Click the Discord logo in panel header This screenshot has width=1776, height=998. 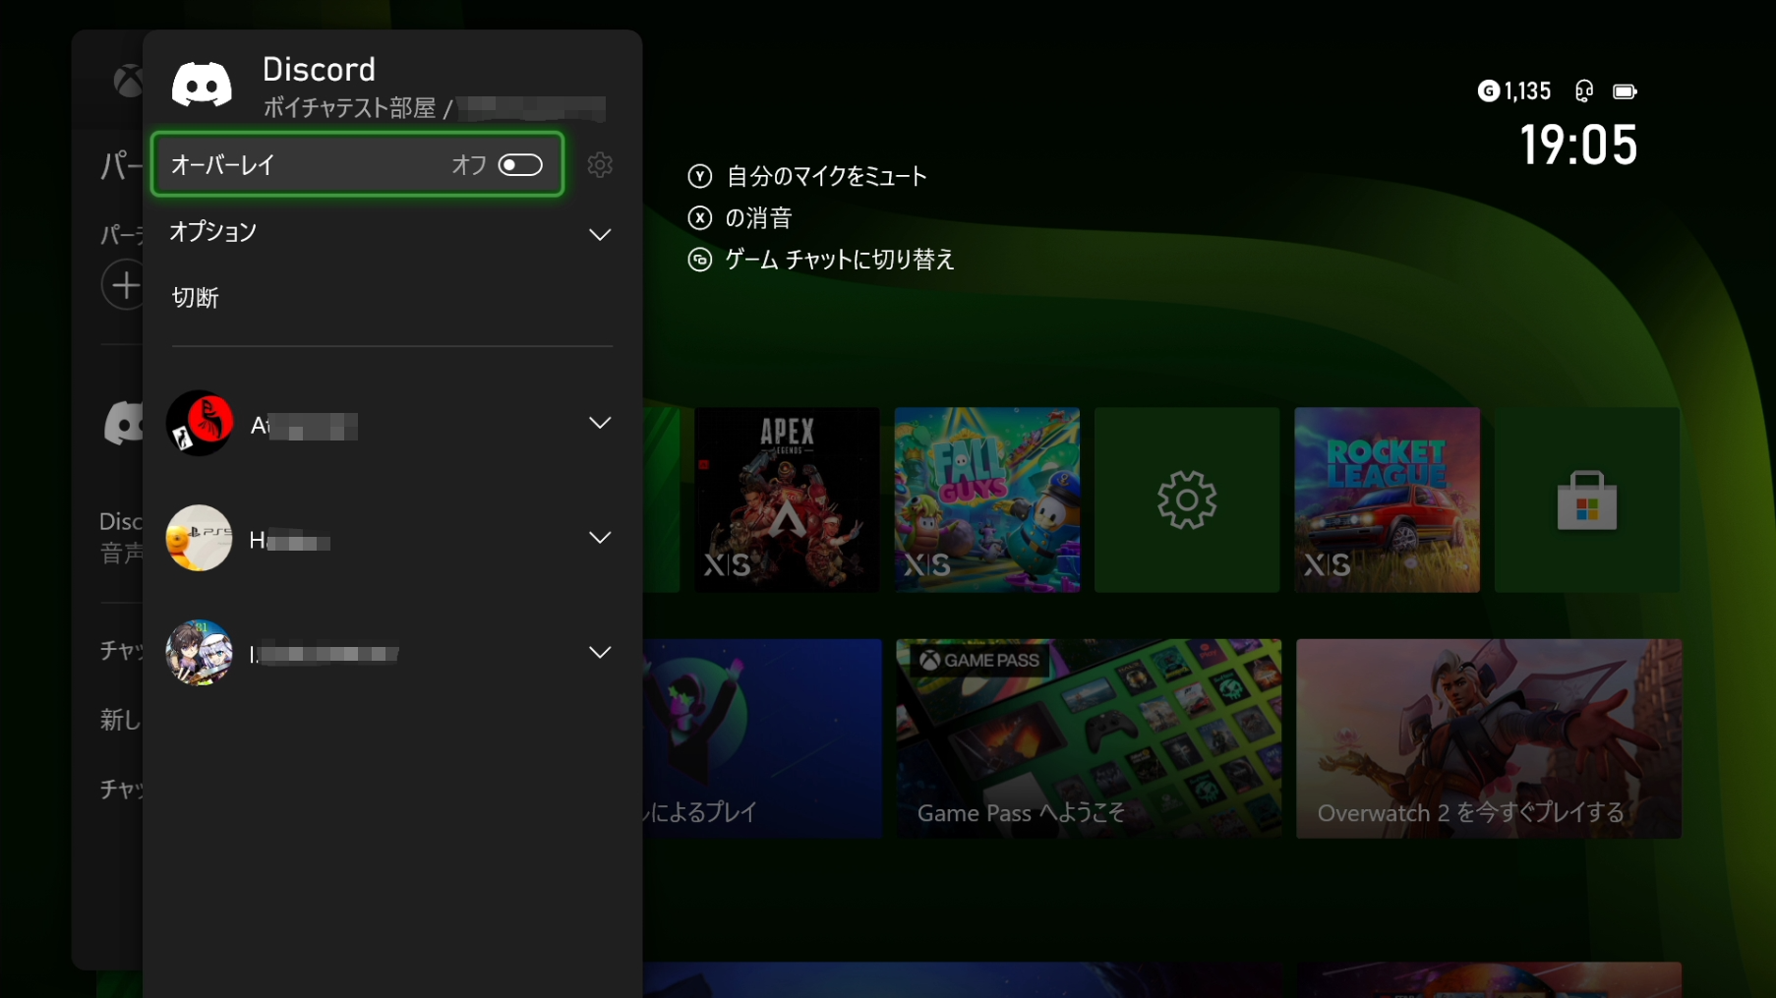click(202, 85)
